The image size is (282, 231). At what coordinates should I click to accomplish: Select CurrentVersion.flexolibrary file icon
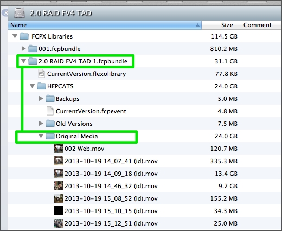pos(42,74)
